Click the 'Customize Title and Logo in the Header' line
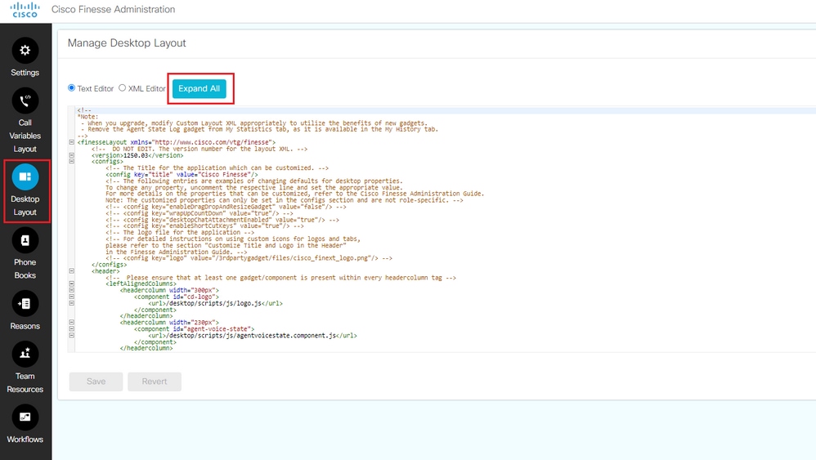The width and height of the screenshot is (816, 460). (226, 245)
